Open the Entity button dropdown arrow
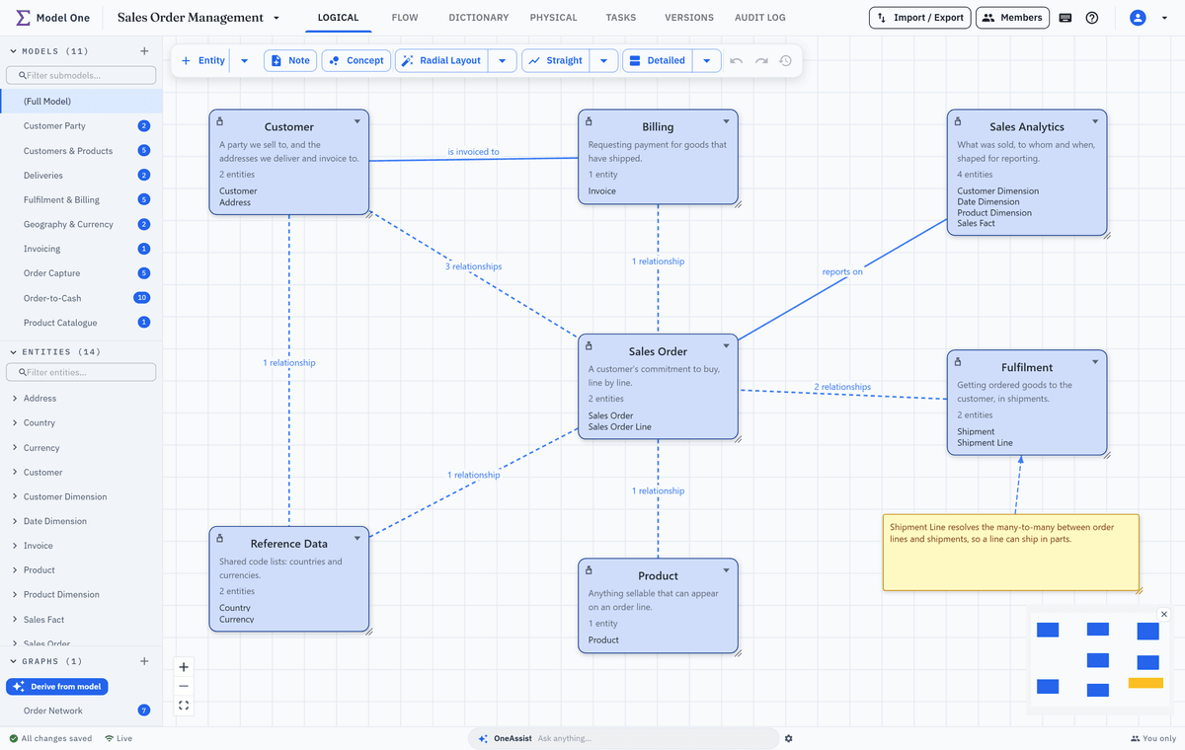The width and height of the screenshot is (1185, 750). [x=245, y=60]
